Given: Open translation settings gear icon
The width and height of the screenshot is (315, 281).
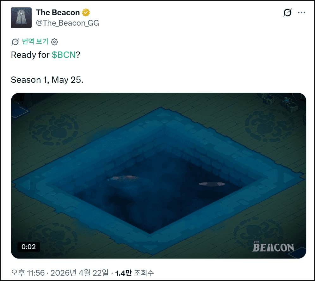Looking at the screenshot, I should tap(54, 42).
